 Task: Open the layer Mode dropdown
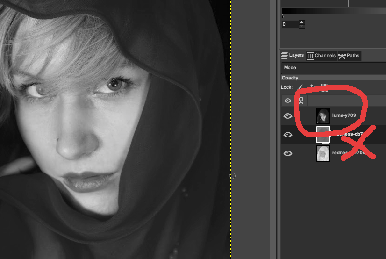(x=333, y=67)
